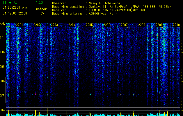Click the 2201 time marker
Screen dimensions: 183x116
point(19,25)
